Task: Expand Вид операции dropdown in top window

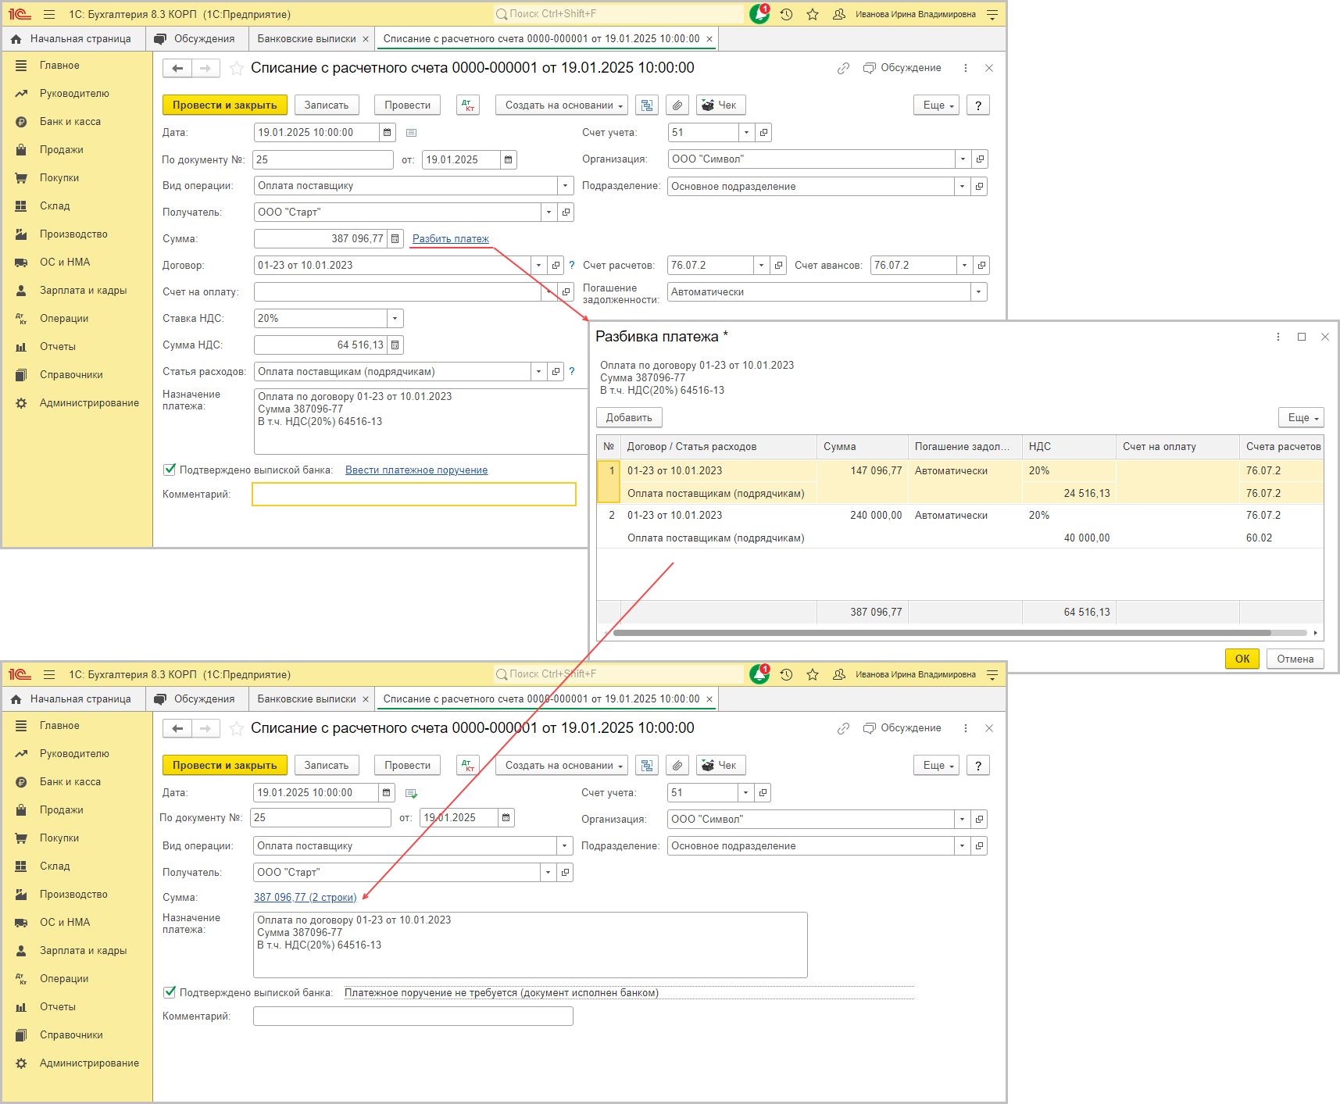Action: pyautogui.click(x=565, y=186)
